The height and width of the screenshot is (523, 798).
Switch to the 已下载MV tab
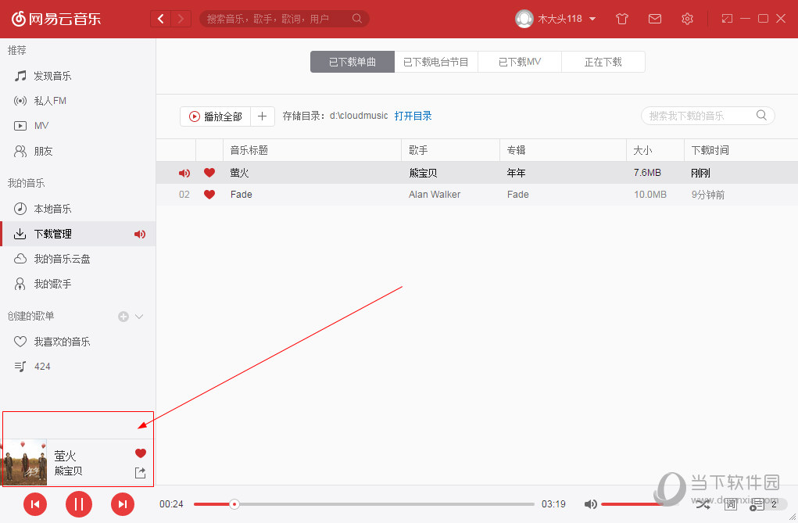(519, 61)
